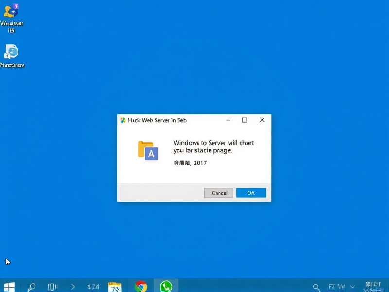Viewport: 389px width, 292px height.
Task: Maximize the Web Server dialog window
Action: [x=245, y=120]
